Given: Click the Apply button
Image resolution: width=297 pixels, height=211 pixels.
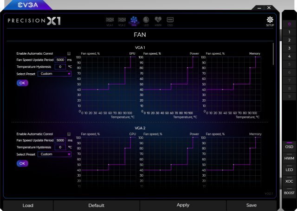Looking at the screenshot, I should 183,205.
